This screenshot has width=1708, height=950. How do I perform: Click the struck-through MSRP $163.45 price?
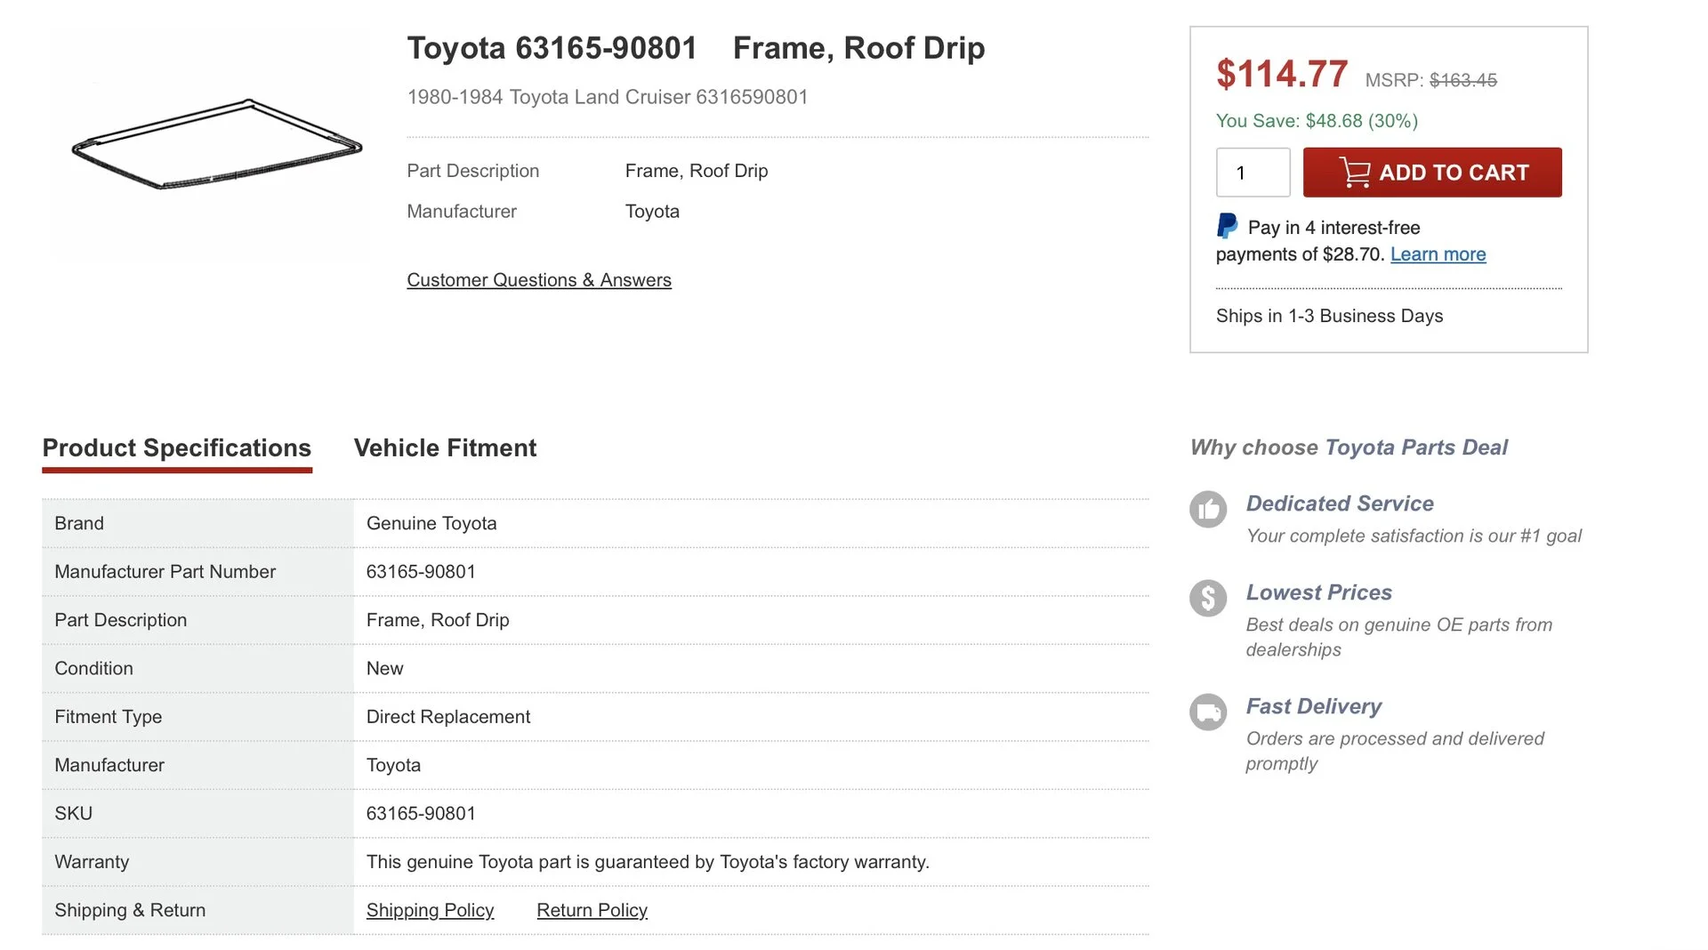click(x=1462, y=80)
